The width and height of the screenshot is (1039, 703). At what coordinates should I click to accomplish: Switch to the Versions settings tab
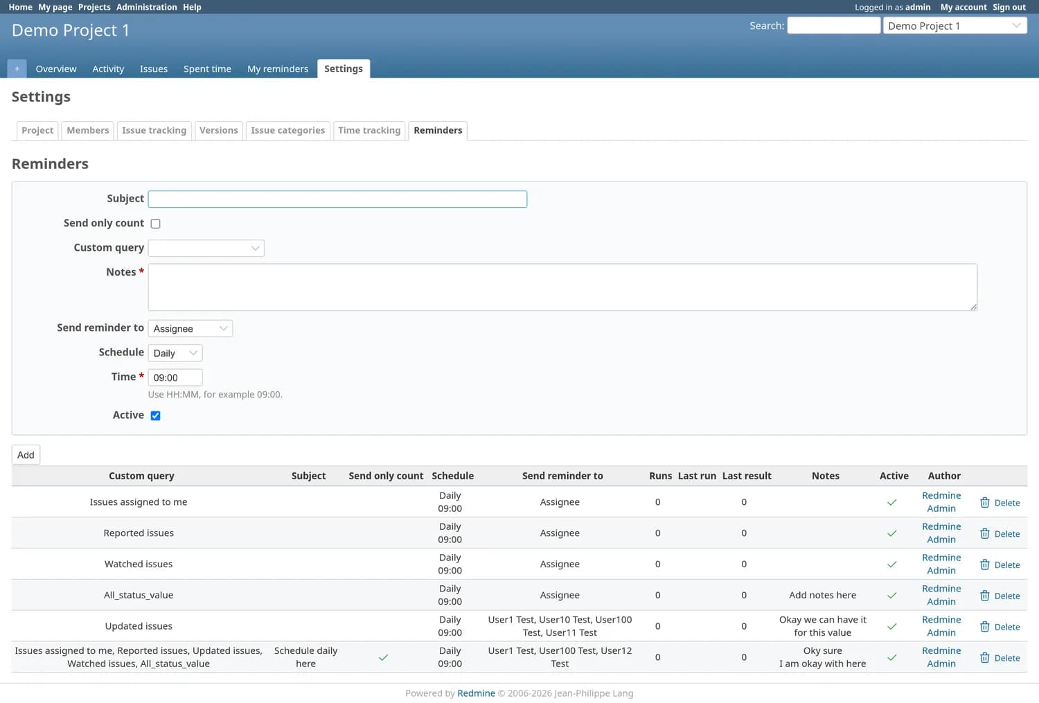tap(219, 130)
